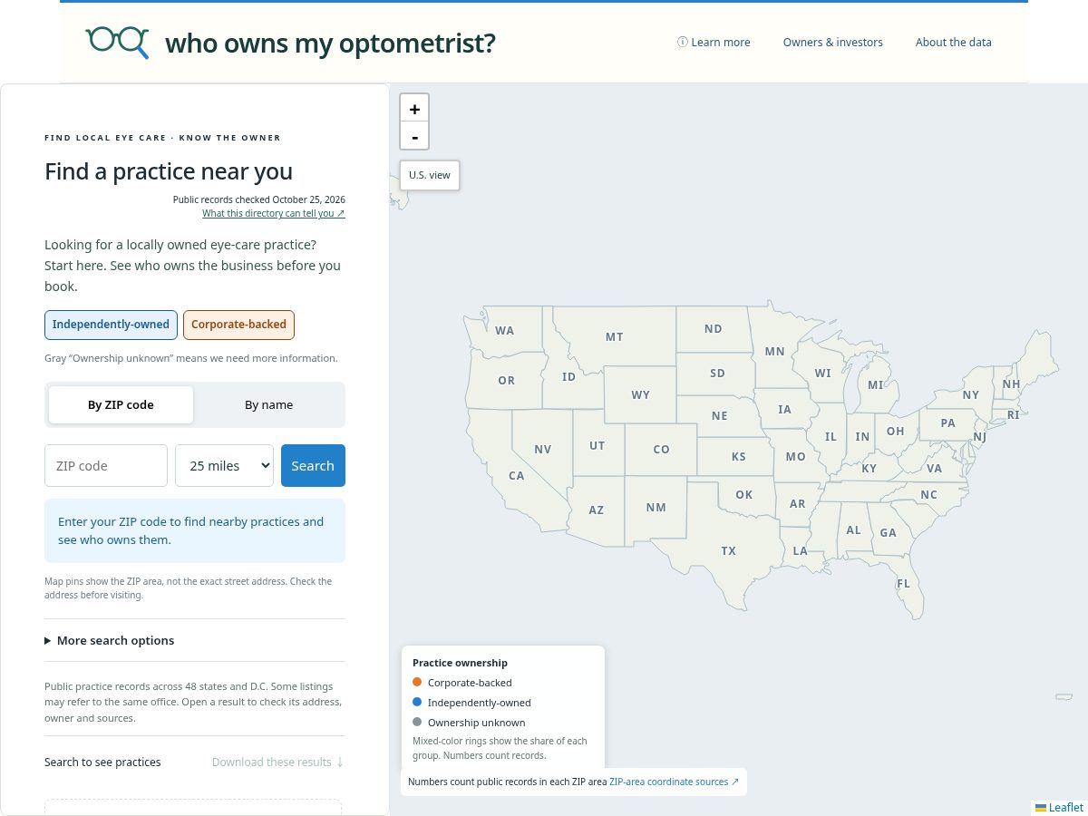Open ZIP-area coordinate sources link

click(674, 782)
